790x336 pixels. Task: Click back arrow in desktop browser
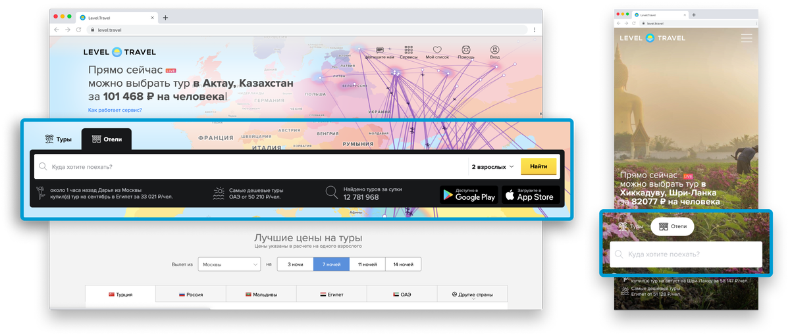(57, 30)
